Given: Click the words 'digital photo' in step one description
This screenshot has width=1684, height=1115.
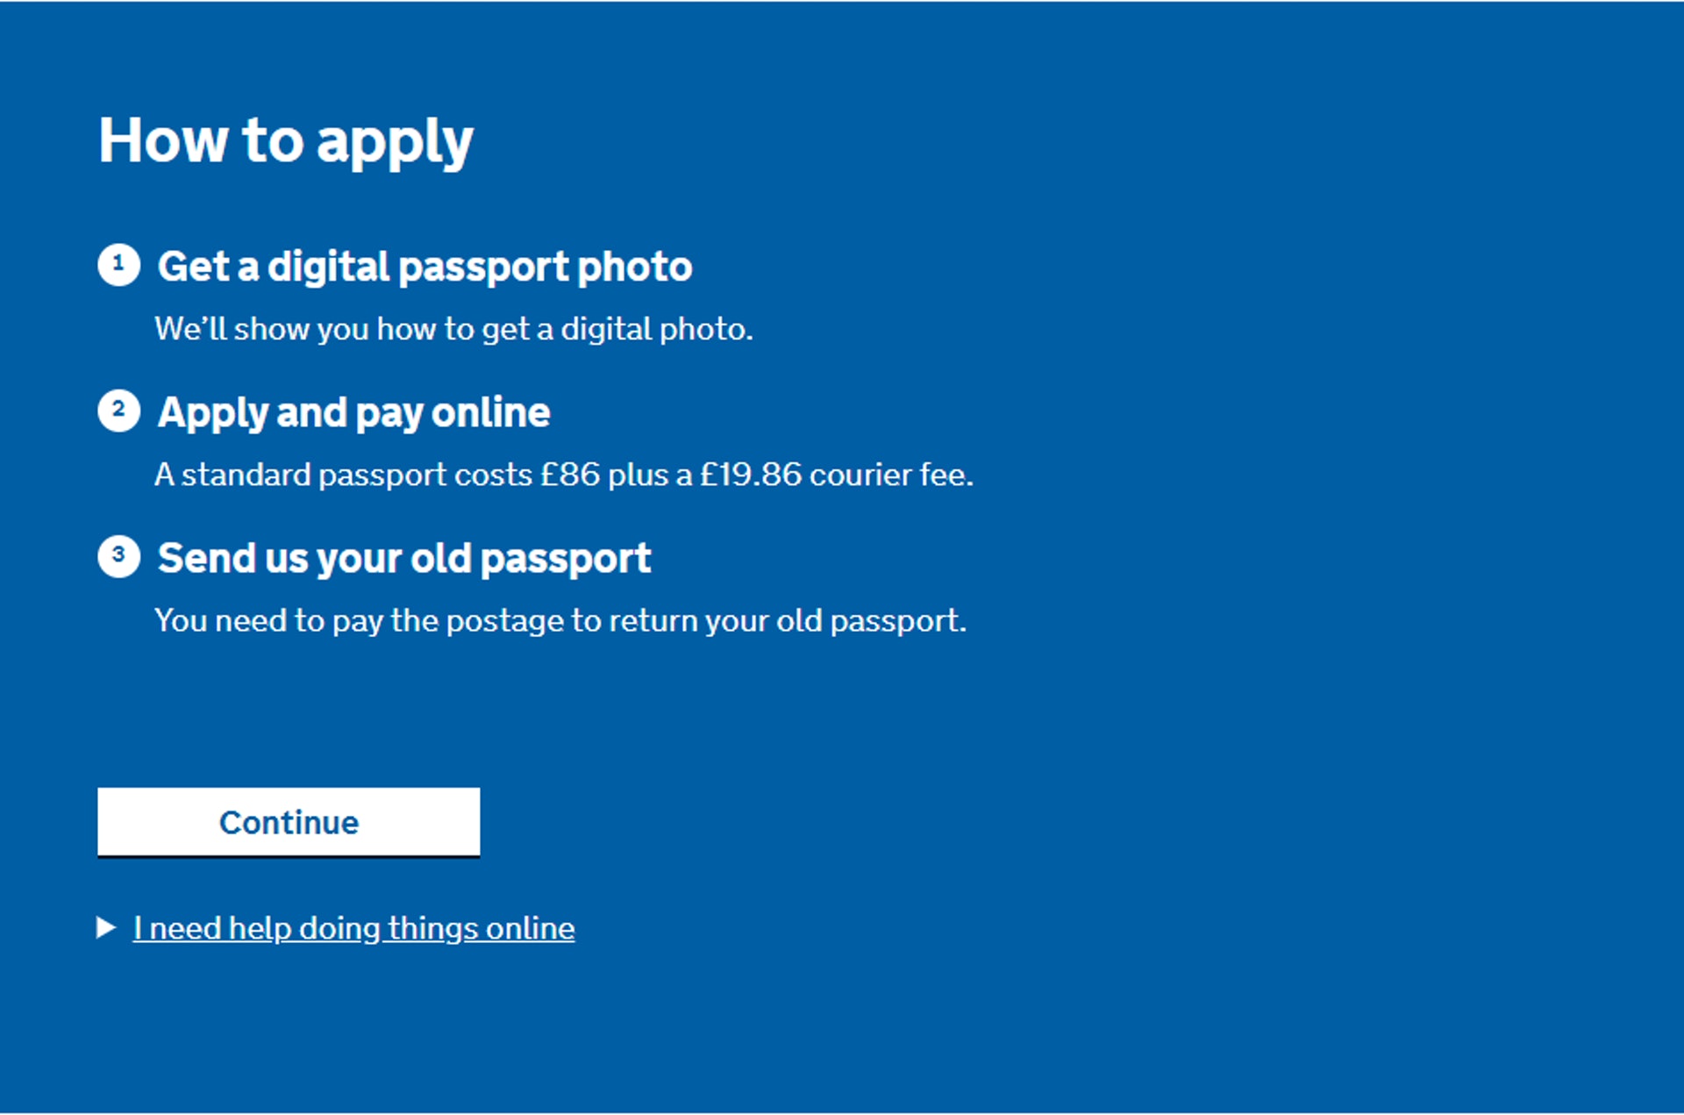Looking at the screenshot, I should pyautogui.click(x=657, y=329).
